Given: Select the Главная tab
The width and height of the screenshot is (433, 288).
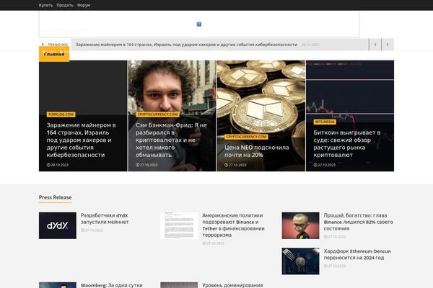Looking at the screenshot, I should pyautogui.click(x=54, y=54).
